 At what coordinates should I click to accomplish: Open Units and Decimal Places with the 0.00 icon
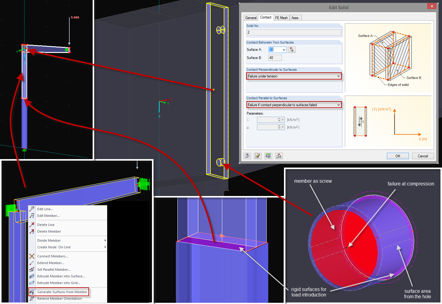pyautogui.click(x=268, y=155)
